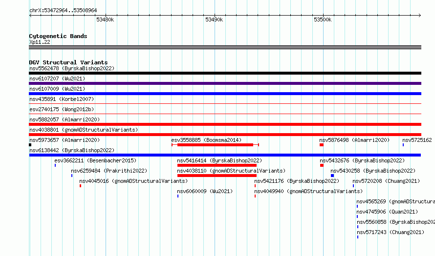Click label nsv5416414 (ByrskaBishop2022)

(x=219, y=160)
